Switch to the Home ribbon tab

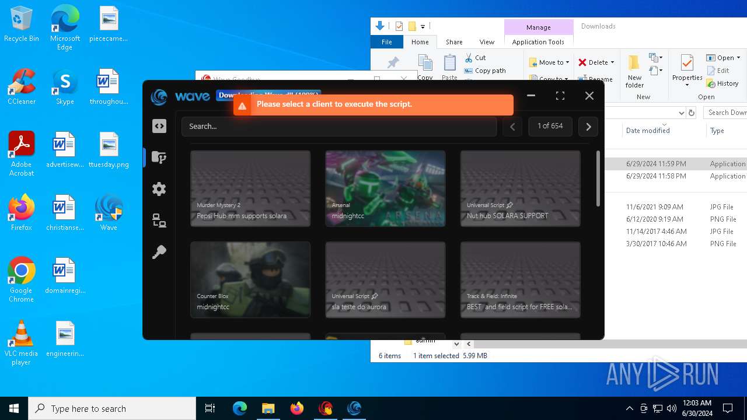pos(420,42)
